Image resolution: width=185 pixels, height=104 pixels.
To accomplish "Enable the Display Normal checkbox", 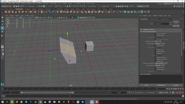I will 155,68.
